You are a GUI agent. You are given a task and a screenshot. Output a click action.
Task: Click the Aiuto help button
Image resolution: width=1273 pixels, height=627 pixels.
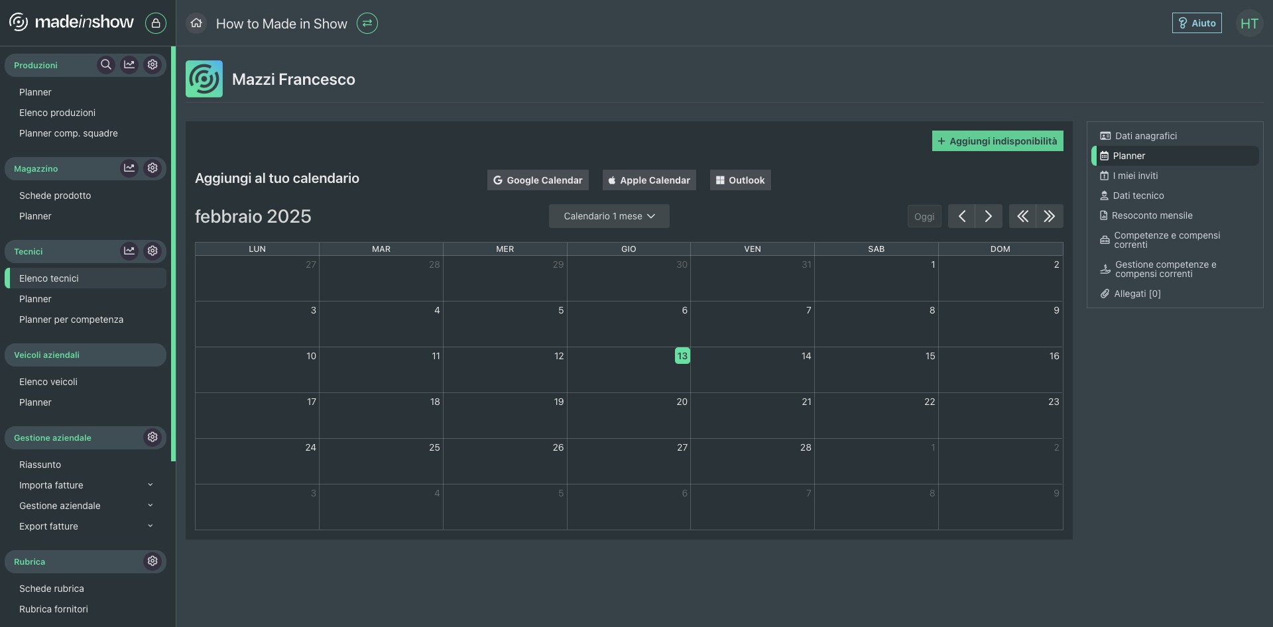click(x=1196, y=23)
